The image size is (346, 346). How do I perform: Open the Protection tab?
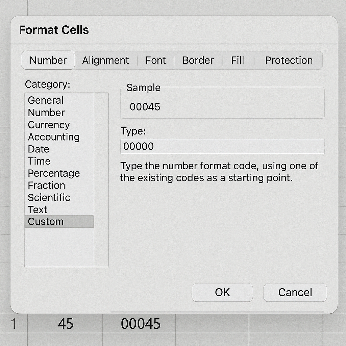click(x=289, y=60)
